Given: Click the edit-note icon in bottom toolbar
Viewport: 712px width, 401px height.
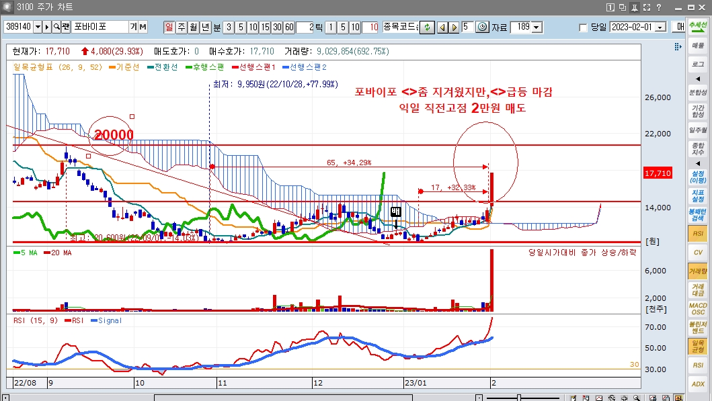Looking at the screenshot, I should 573,398.
